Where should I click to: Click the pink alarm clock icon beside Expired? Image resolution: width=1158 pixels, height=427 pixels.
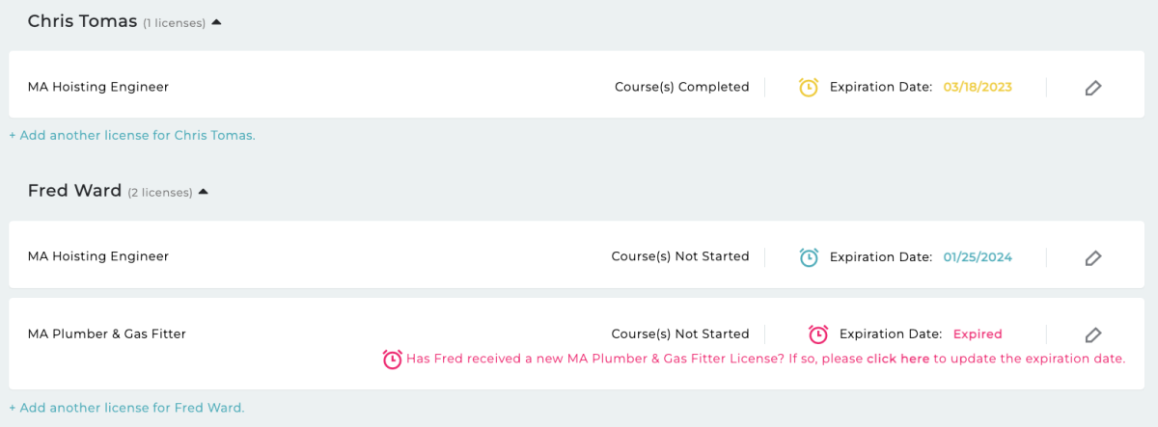[x=818, y=334]
